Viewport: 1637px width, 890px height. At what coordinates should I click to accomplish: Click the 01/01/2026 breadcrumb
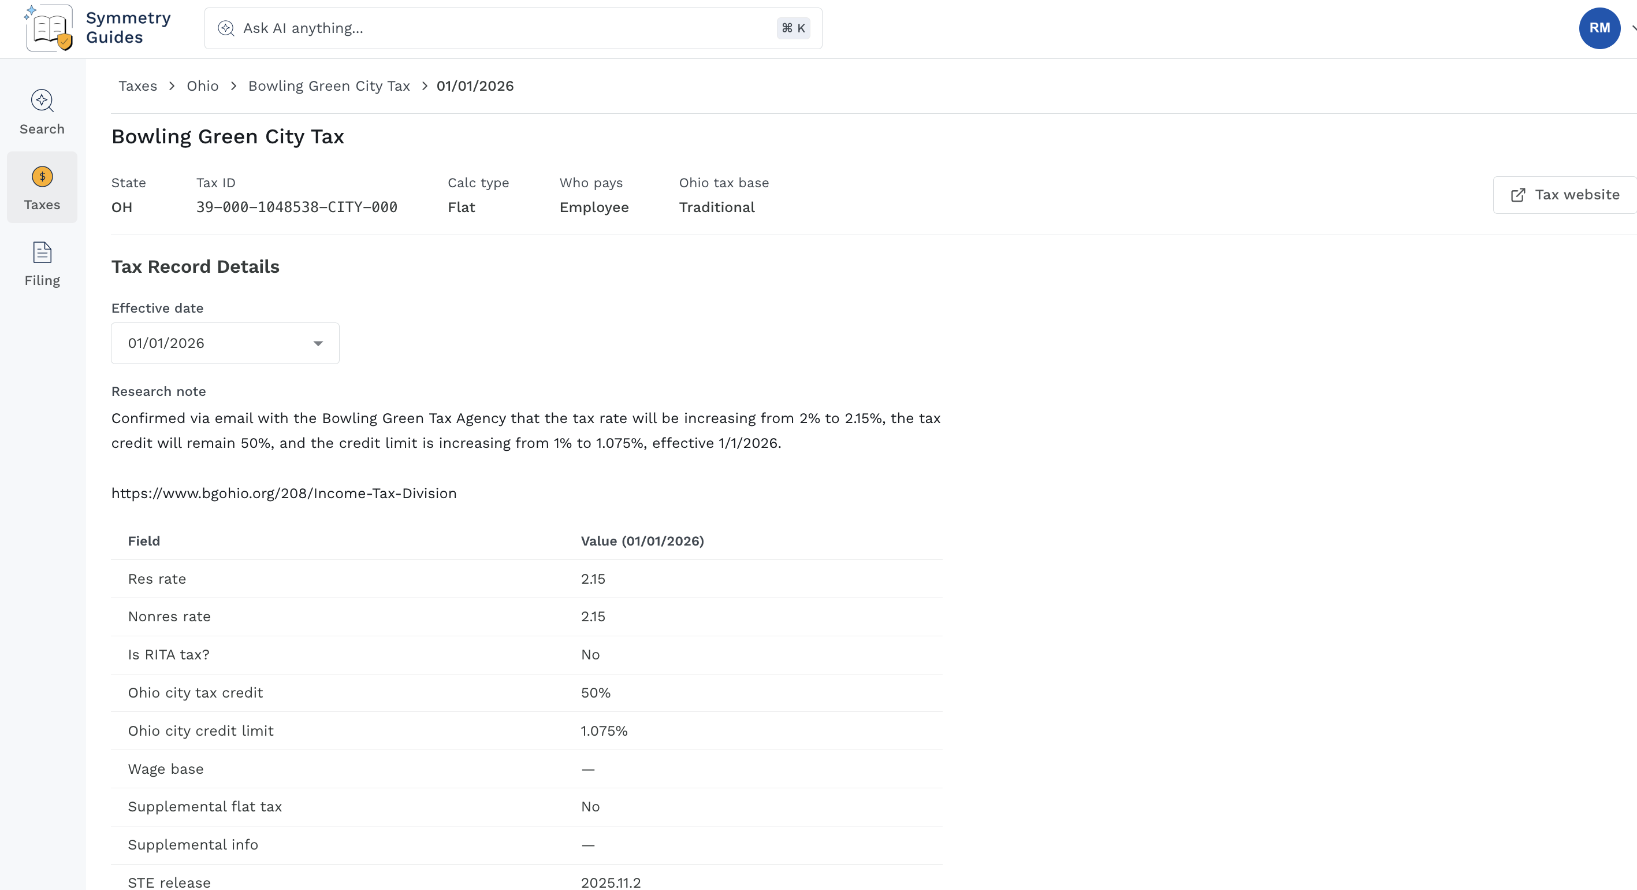click(x=475, y=86)
